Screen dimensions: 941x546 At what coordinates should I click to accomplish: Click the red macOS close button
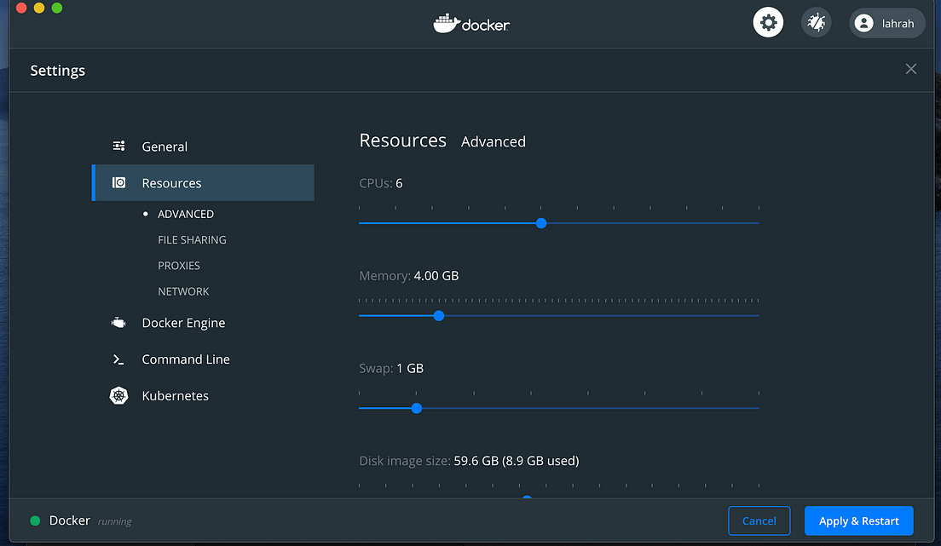tap(21, 8)
